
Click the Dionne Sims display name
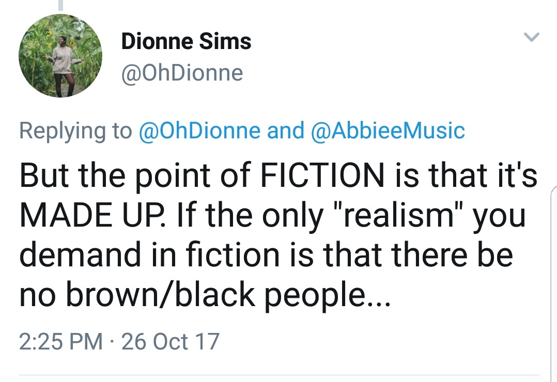(x=186, y=41)
